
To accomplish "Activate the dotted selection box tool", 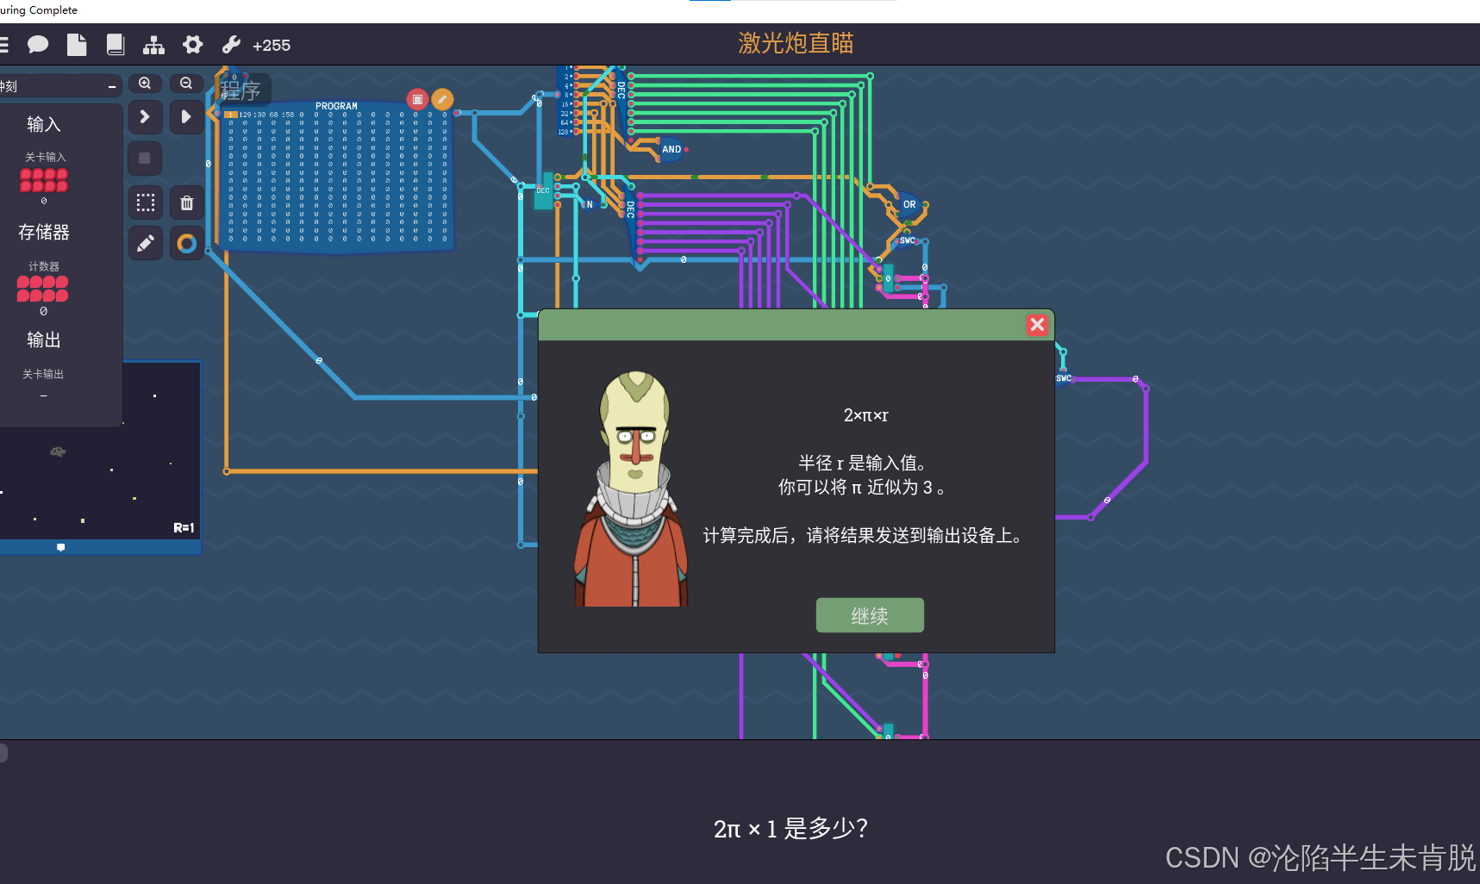I will (145, 202).
